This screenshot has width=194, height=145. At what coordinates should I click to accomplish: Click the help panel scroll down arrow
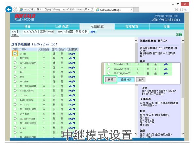pos(183,134)
